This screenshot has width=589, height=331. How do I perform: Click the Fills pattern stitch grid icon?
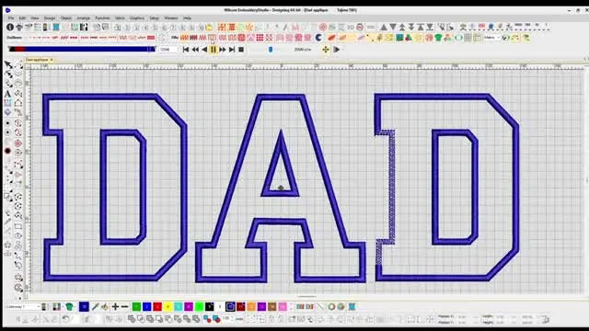point(260,38)
